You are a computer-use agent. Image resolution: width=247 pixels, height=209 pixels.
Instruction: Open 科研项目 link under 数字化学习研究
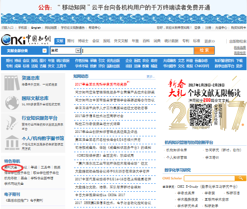pyautogui.click(x=233, y=193)
